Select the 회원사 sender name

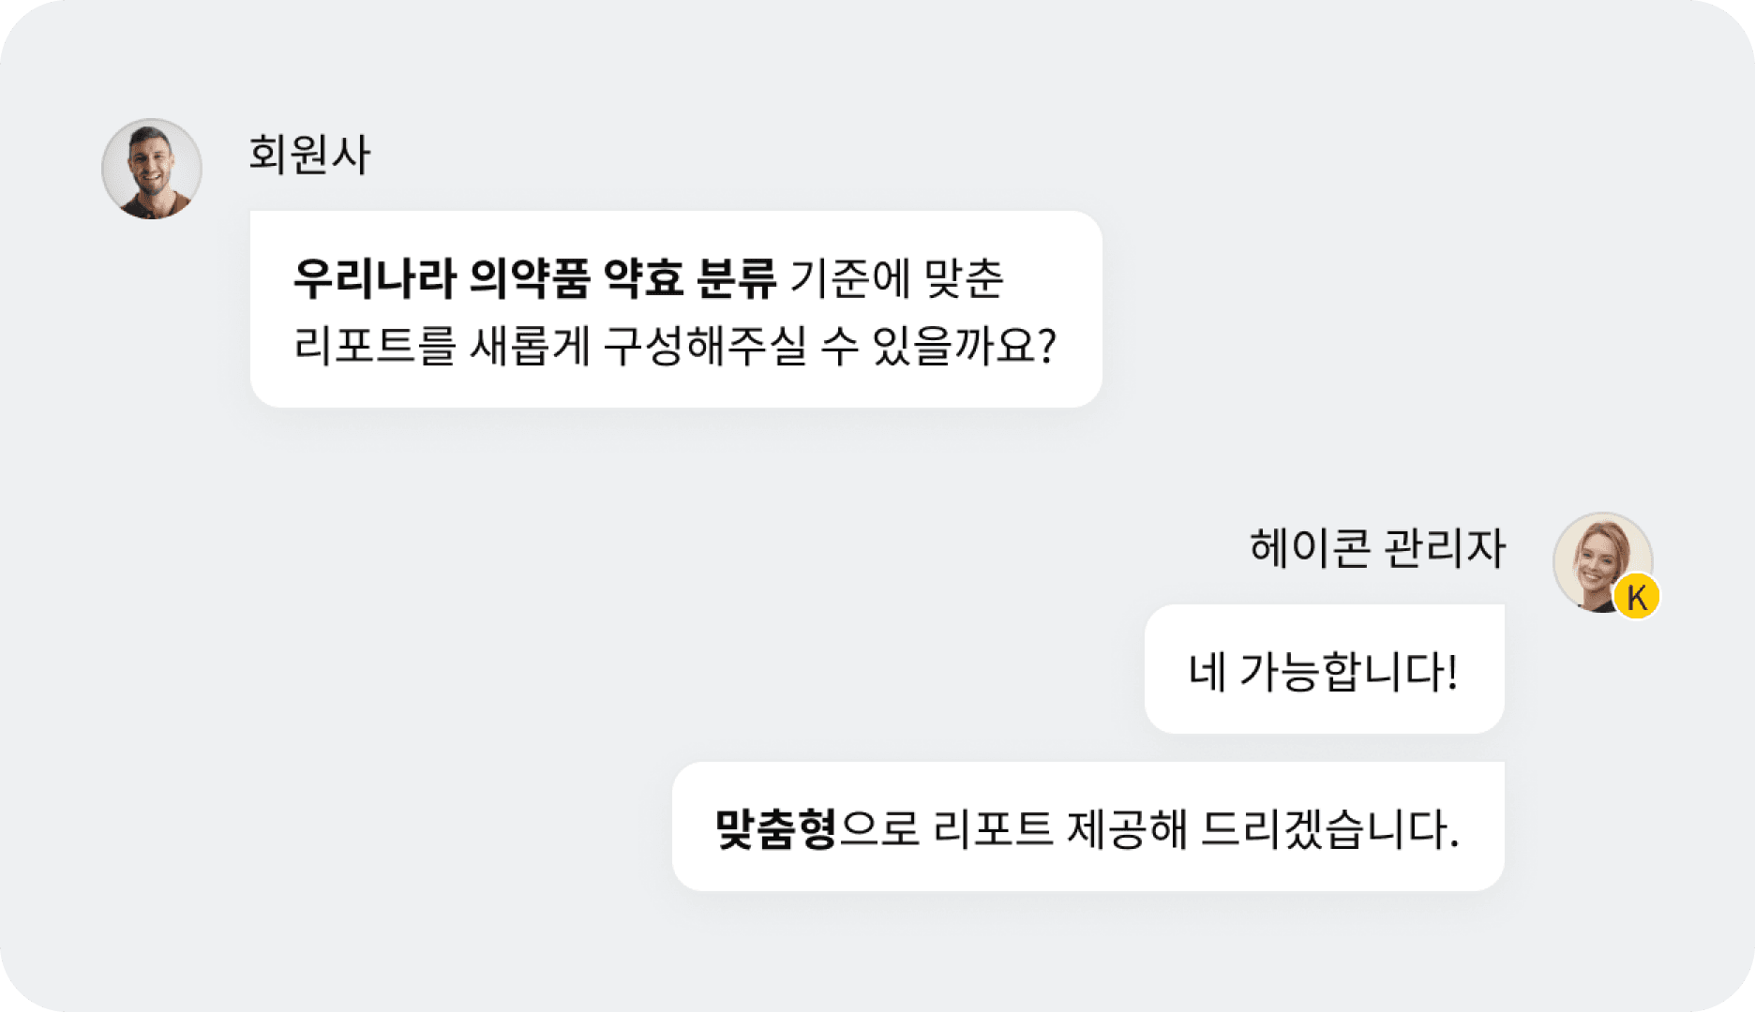[x=308, y=154]
